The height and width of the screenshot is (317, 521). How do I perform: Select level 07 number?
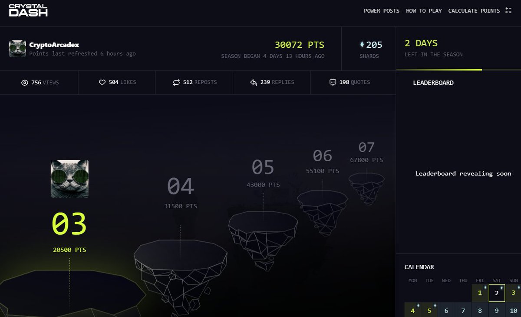click(x=366, y=147)
